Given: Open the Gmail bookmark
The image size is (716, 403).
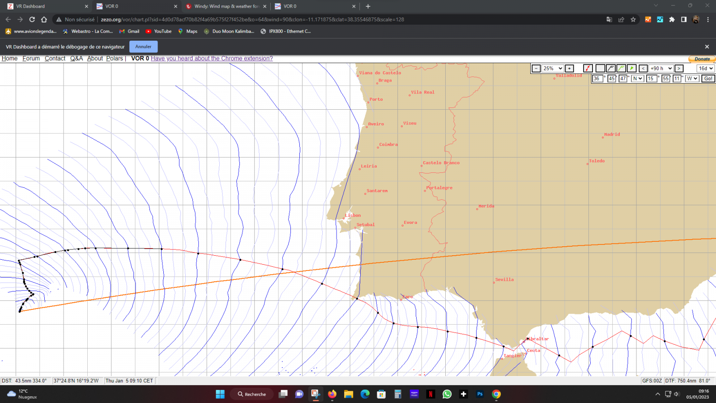Looking at the screenshot, I should pos(129,31).
